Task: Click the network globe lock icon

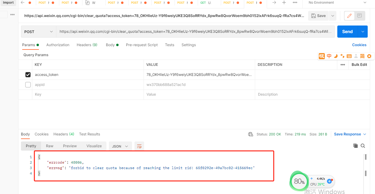Action: pos(251,134)
